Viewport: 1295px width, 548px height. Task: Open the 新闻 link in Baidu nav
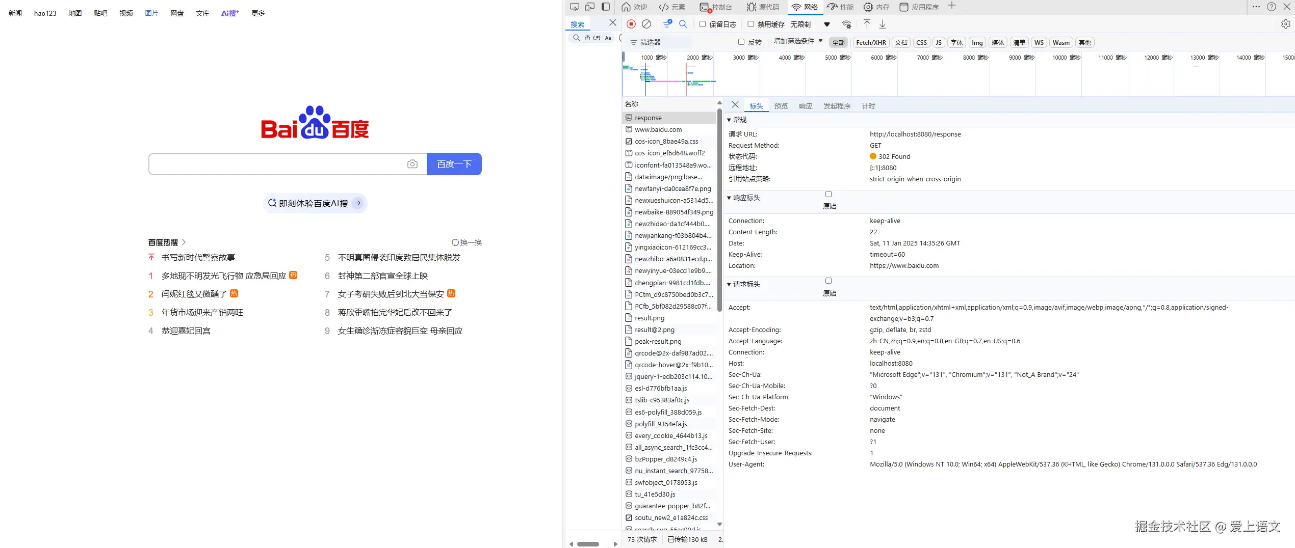click(x=15, y=13)
